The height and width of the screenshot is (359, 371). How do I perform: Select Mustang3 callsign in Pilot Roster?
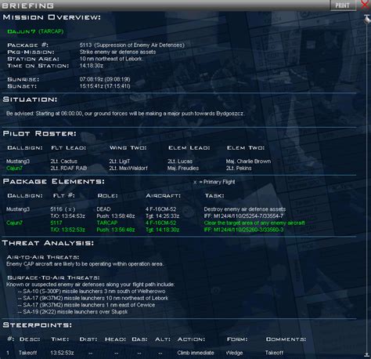coord(18,161)
